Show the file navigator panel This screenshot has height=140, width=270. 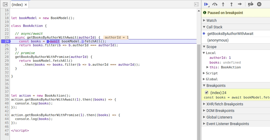pyautogui.click(x=5, y=4)
